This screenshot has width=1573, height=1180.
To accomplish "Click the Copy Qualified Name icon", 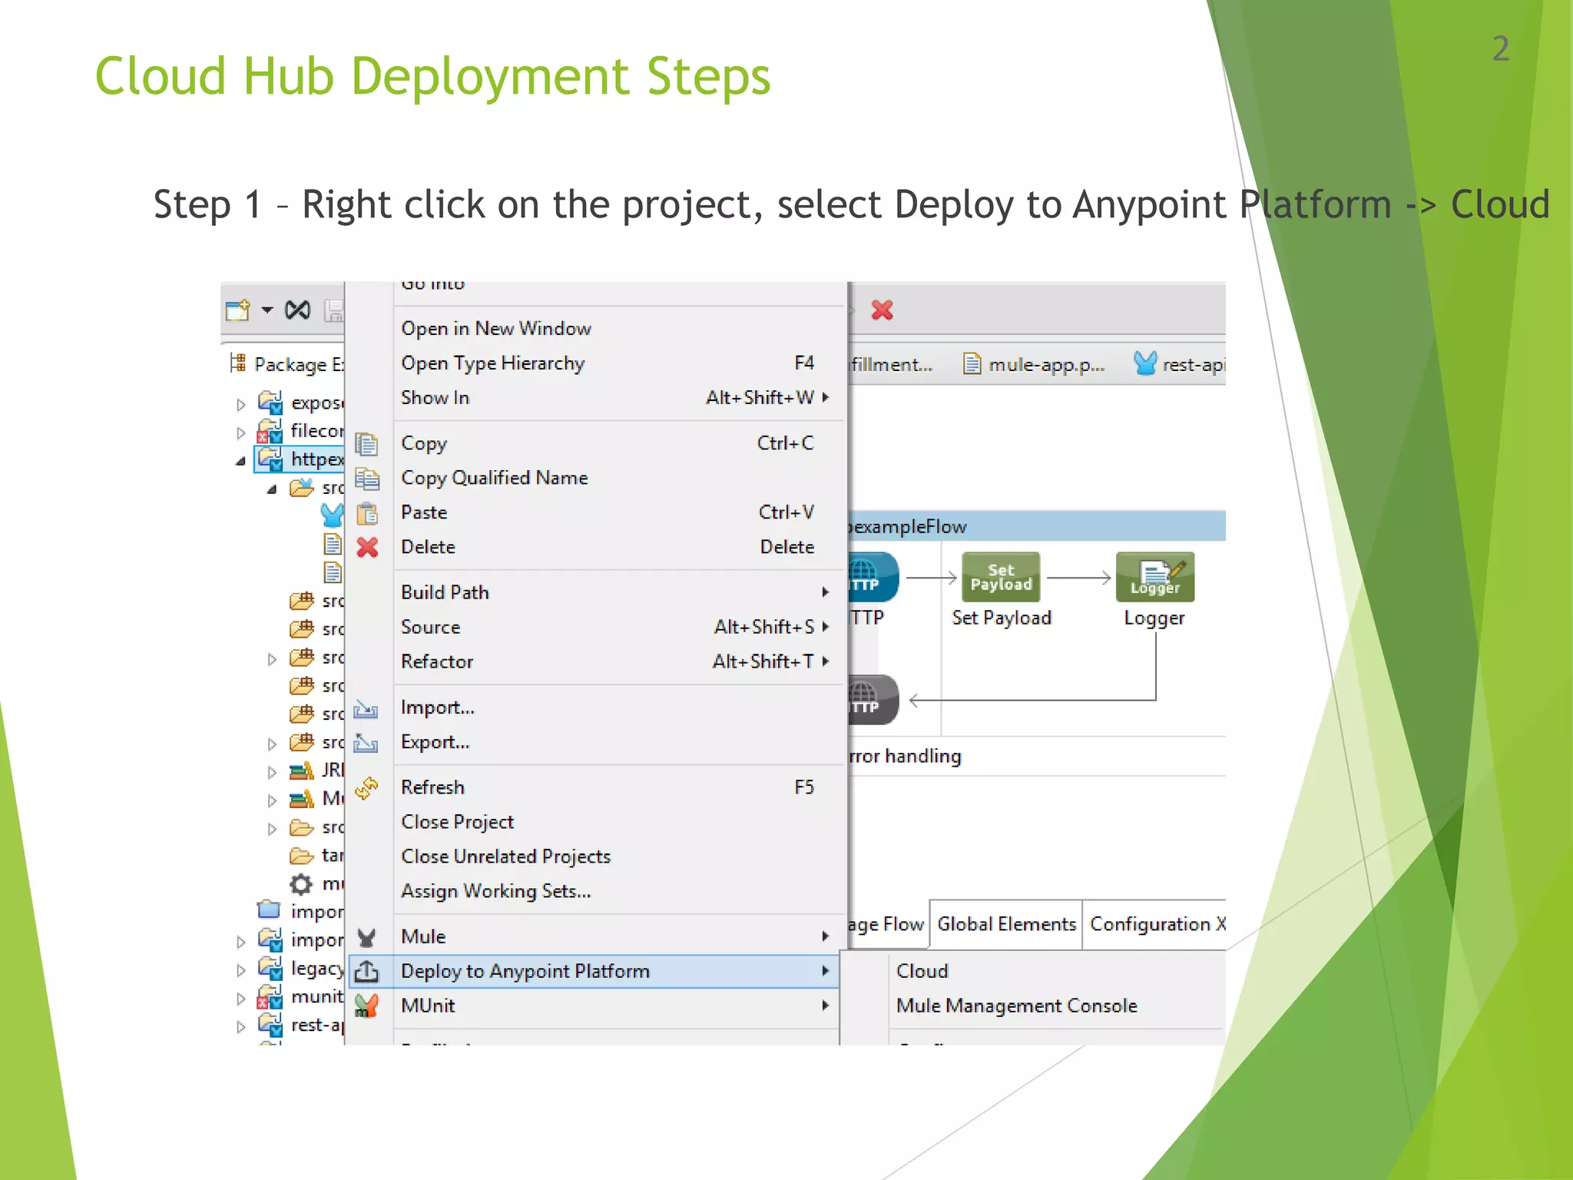I will coord(366,479).
